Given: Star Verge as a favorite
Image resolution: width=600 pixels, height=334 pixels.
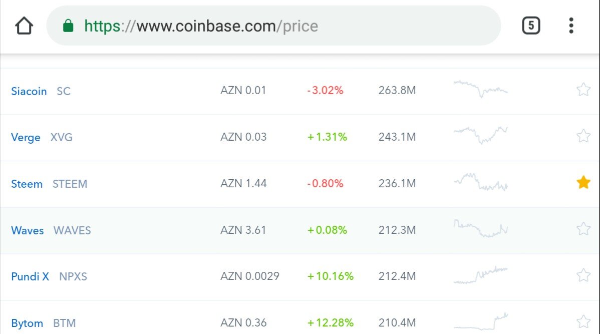Looking at the screenshot, I should [x=583, y=136].
